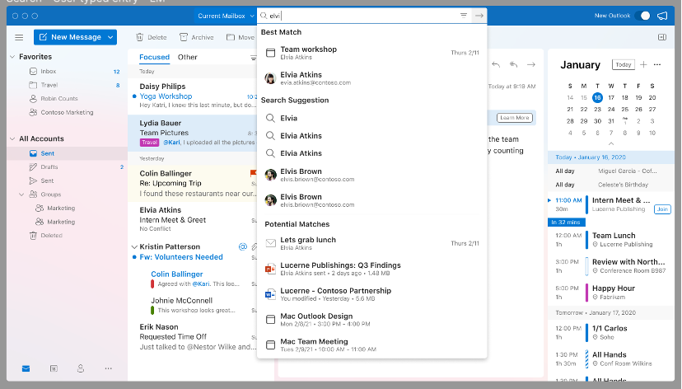Screen dimensions: 682x389
Task: Select the highlighted Sent folder
Action: (67, 153)
